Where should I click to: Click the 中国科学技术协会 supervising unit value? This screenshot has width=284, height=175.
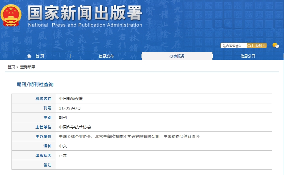[75, 127]
